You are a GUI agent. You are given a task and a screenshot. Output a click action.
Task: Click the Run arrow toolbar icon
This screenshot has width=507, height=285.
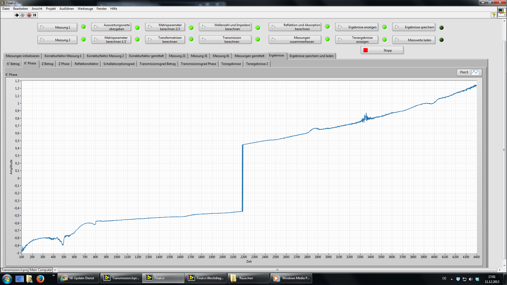[x=17, y=15]
